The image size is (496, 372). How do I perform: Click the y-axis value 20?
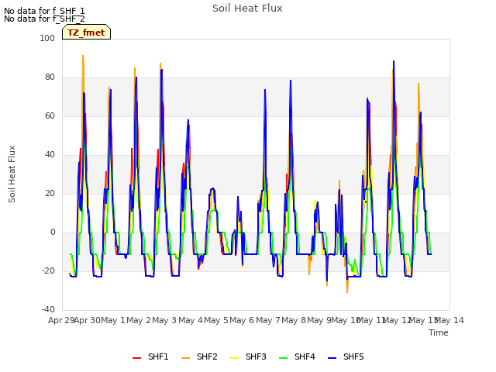(50, 193)
